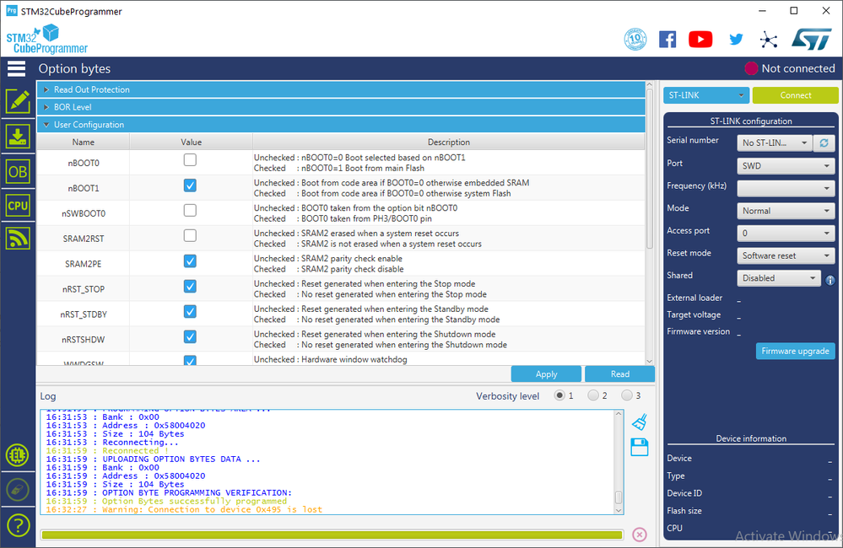Image resolution: width=843 pixels, height=548 pixels.
Task: Click the option bytes vertical scrollbar
Action: click(649, 168)
